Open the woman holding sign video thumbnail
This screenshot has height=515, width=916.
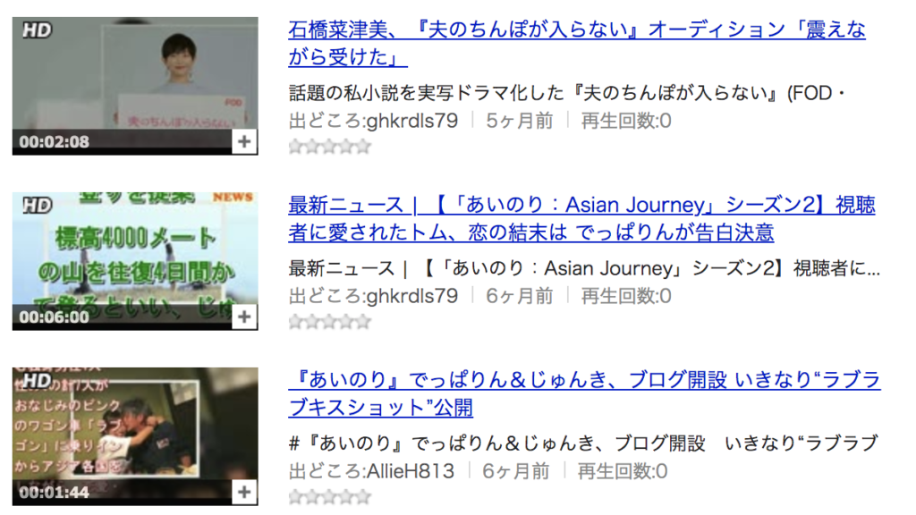(135, 86)
